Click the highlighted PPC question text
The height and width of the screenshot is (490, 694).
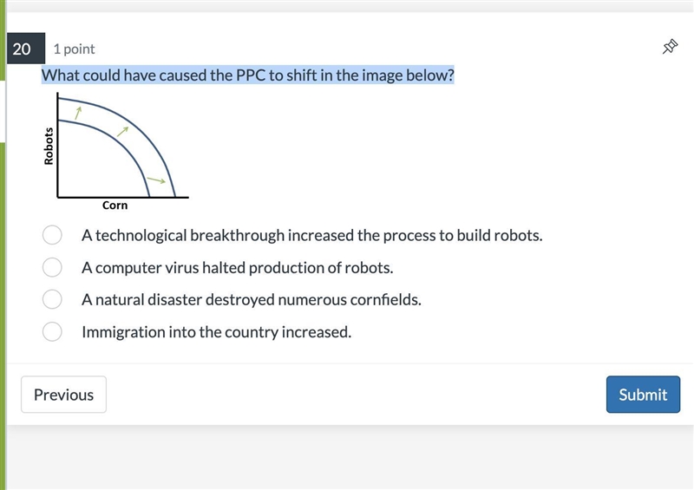click(x=248, y=75)
